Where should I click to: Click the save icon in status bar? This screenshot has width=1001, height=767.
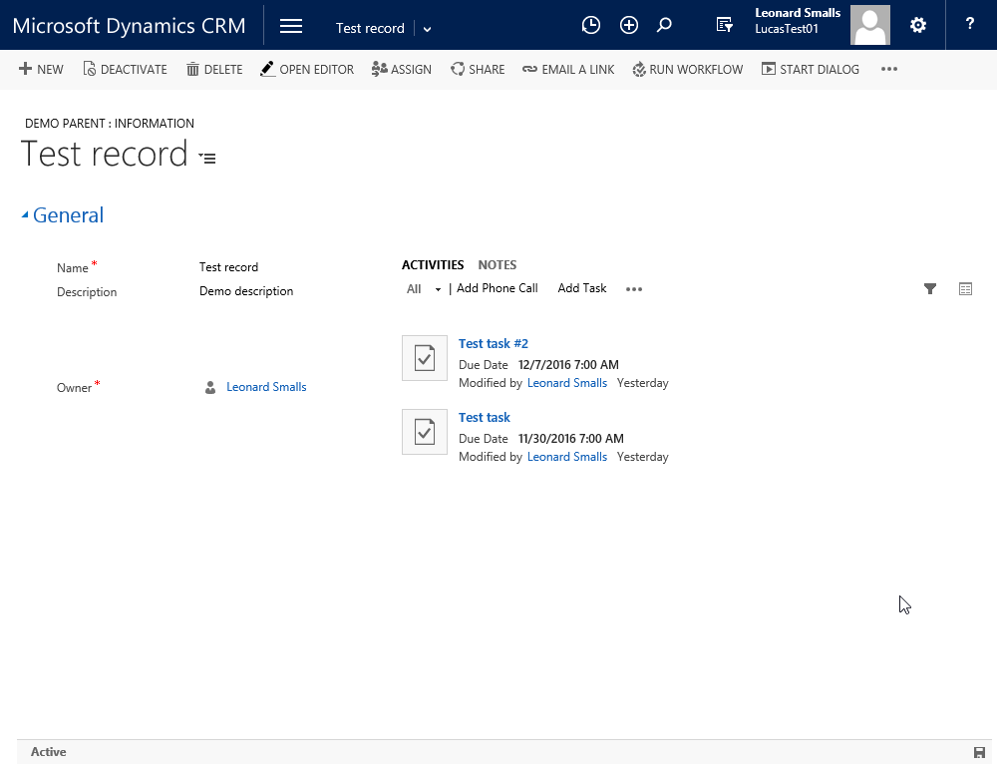[x=979, y=752]
